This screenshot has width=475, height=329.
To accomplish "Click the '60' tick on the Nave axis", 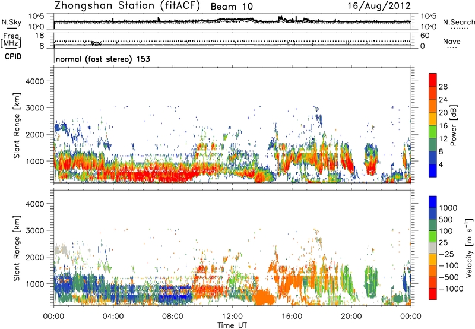I will (x=425, y=36).
